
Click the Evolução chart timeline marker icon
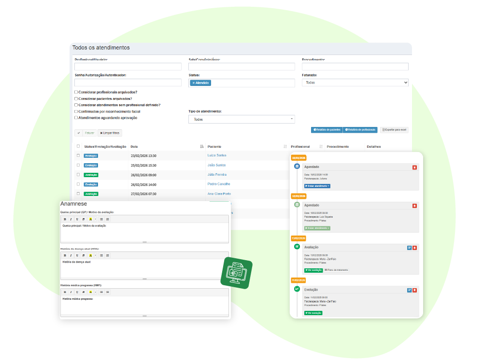[297, 289]
